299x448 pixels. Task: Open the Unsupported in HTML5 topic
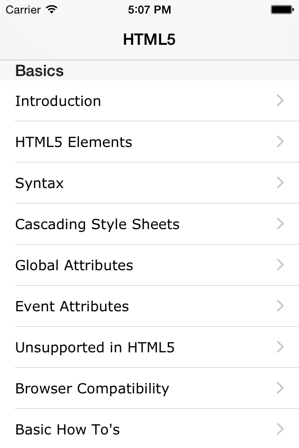[x=95, y=347]
